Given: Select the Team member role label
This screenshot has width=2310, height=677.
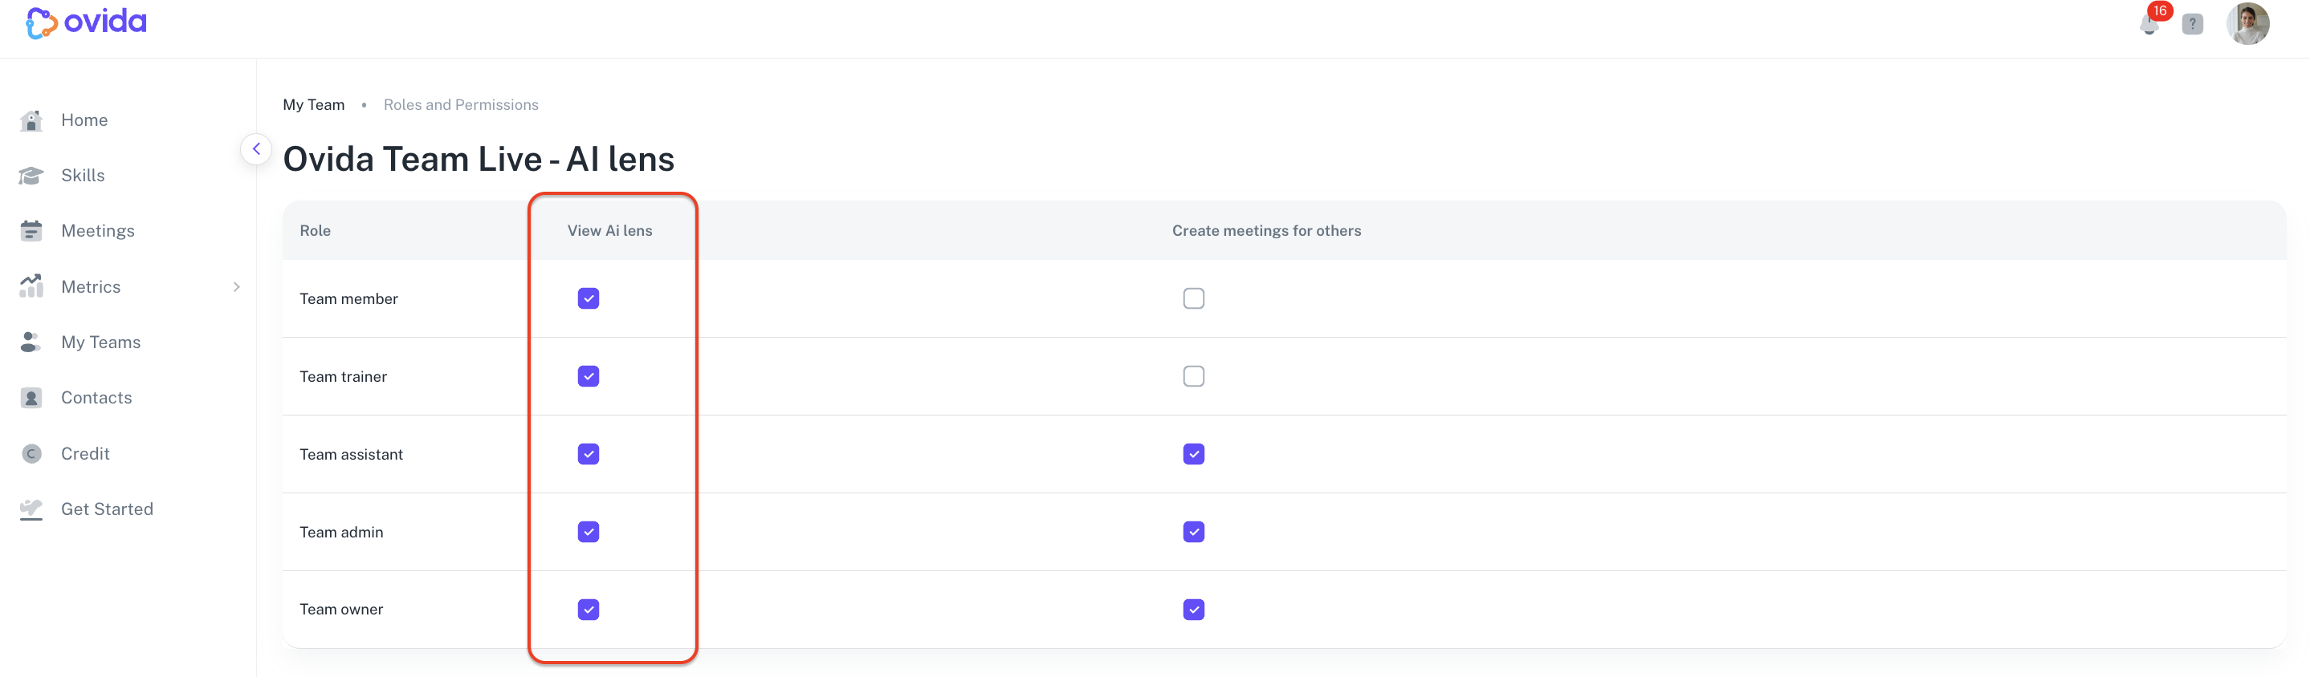Looking at the screenshot, I should click(x=348, y=299).
